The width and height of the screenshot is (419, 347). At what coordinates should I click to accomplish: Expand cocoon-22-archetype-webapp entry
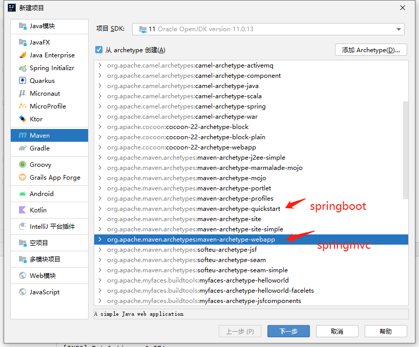100,147
